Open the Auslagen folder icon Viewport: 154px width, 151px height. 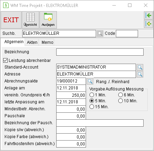point(48,20)
